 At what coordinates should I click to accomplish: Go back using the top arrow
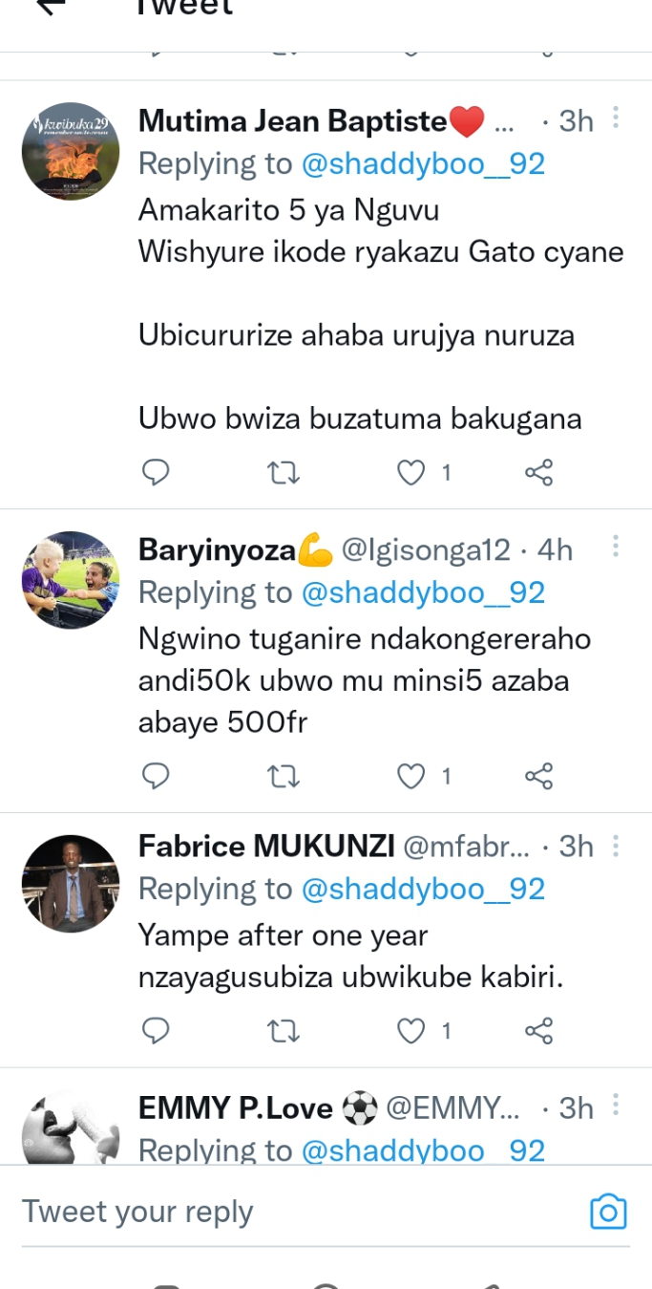pyautogui.click(x=51, y=6)
